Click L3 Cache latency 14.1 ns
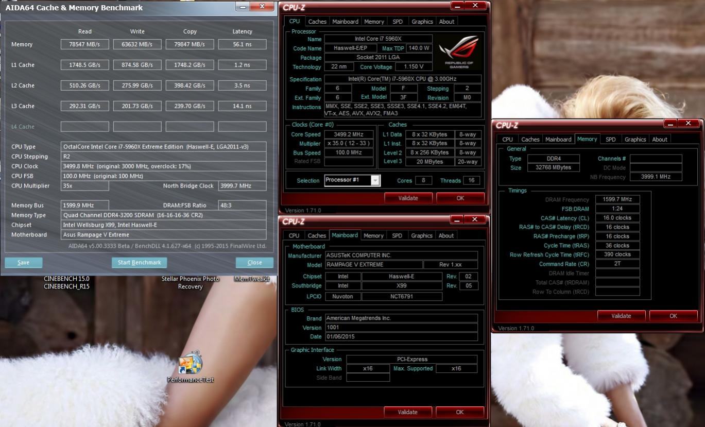 click(x=242, y=106)
